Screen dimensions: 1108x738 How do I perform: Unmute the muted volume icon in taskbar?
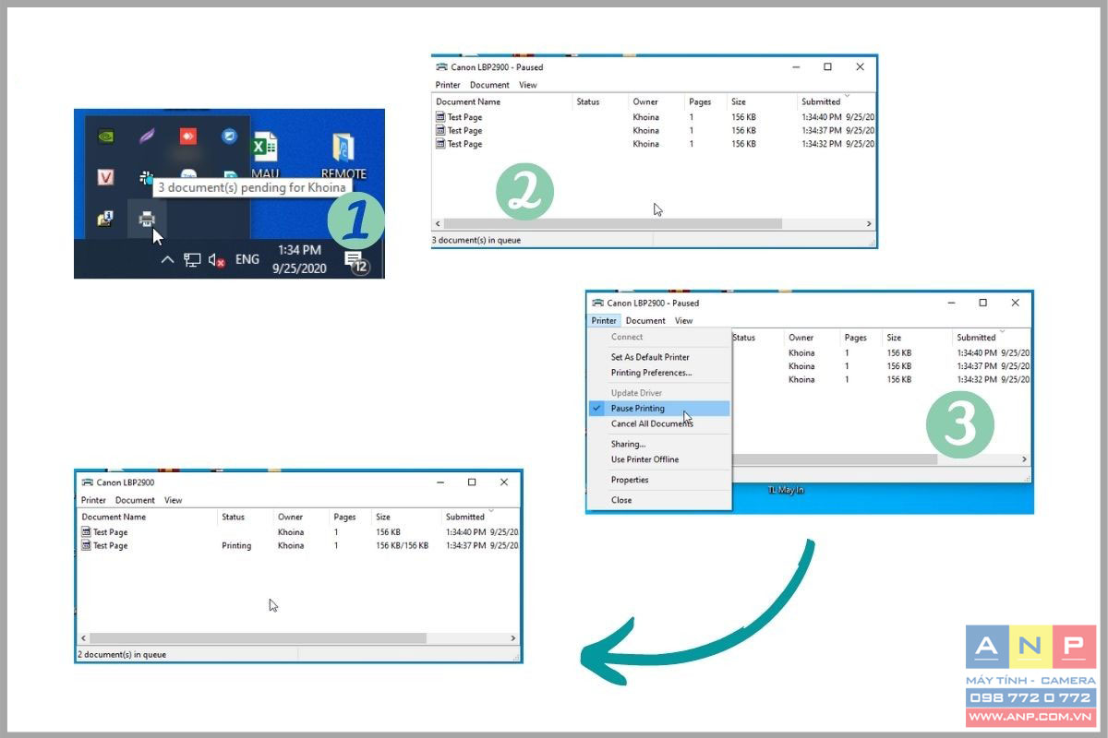tap(217, 260)
